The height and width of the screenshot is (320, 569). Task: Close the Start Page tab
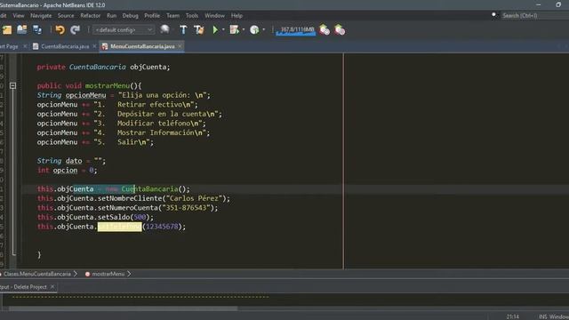tap(25, 46)
